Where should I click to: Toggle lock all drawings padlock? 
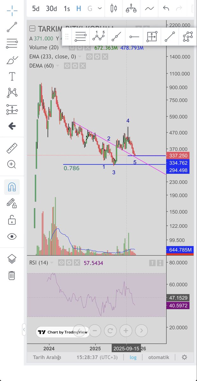click(x=12, y=220)
